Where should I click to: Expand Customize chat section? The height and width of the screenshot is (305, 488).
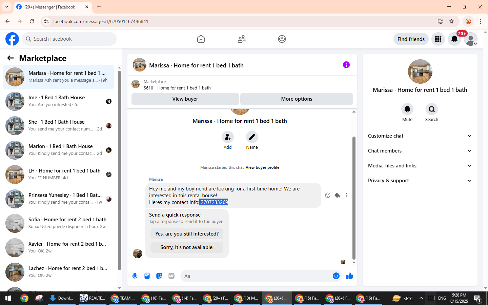click(x=420, y=136)
